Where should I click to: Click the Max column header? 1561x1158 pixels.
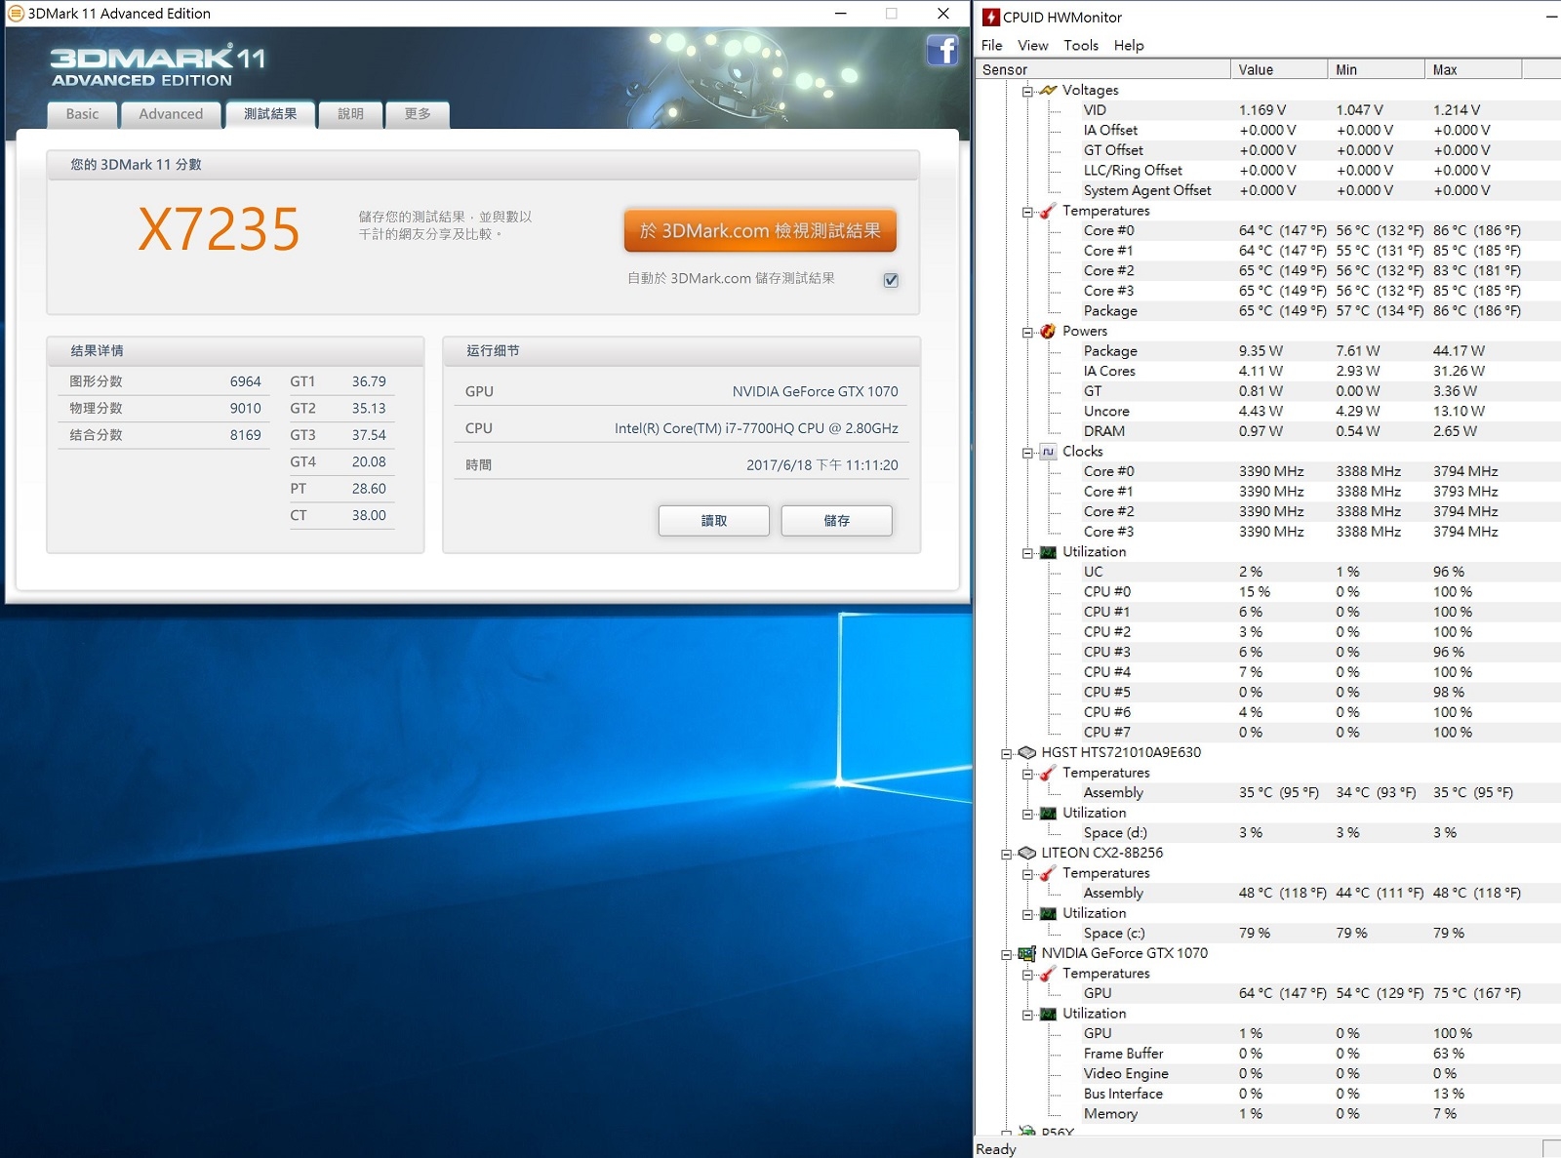[1472, 69]
